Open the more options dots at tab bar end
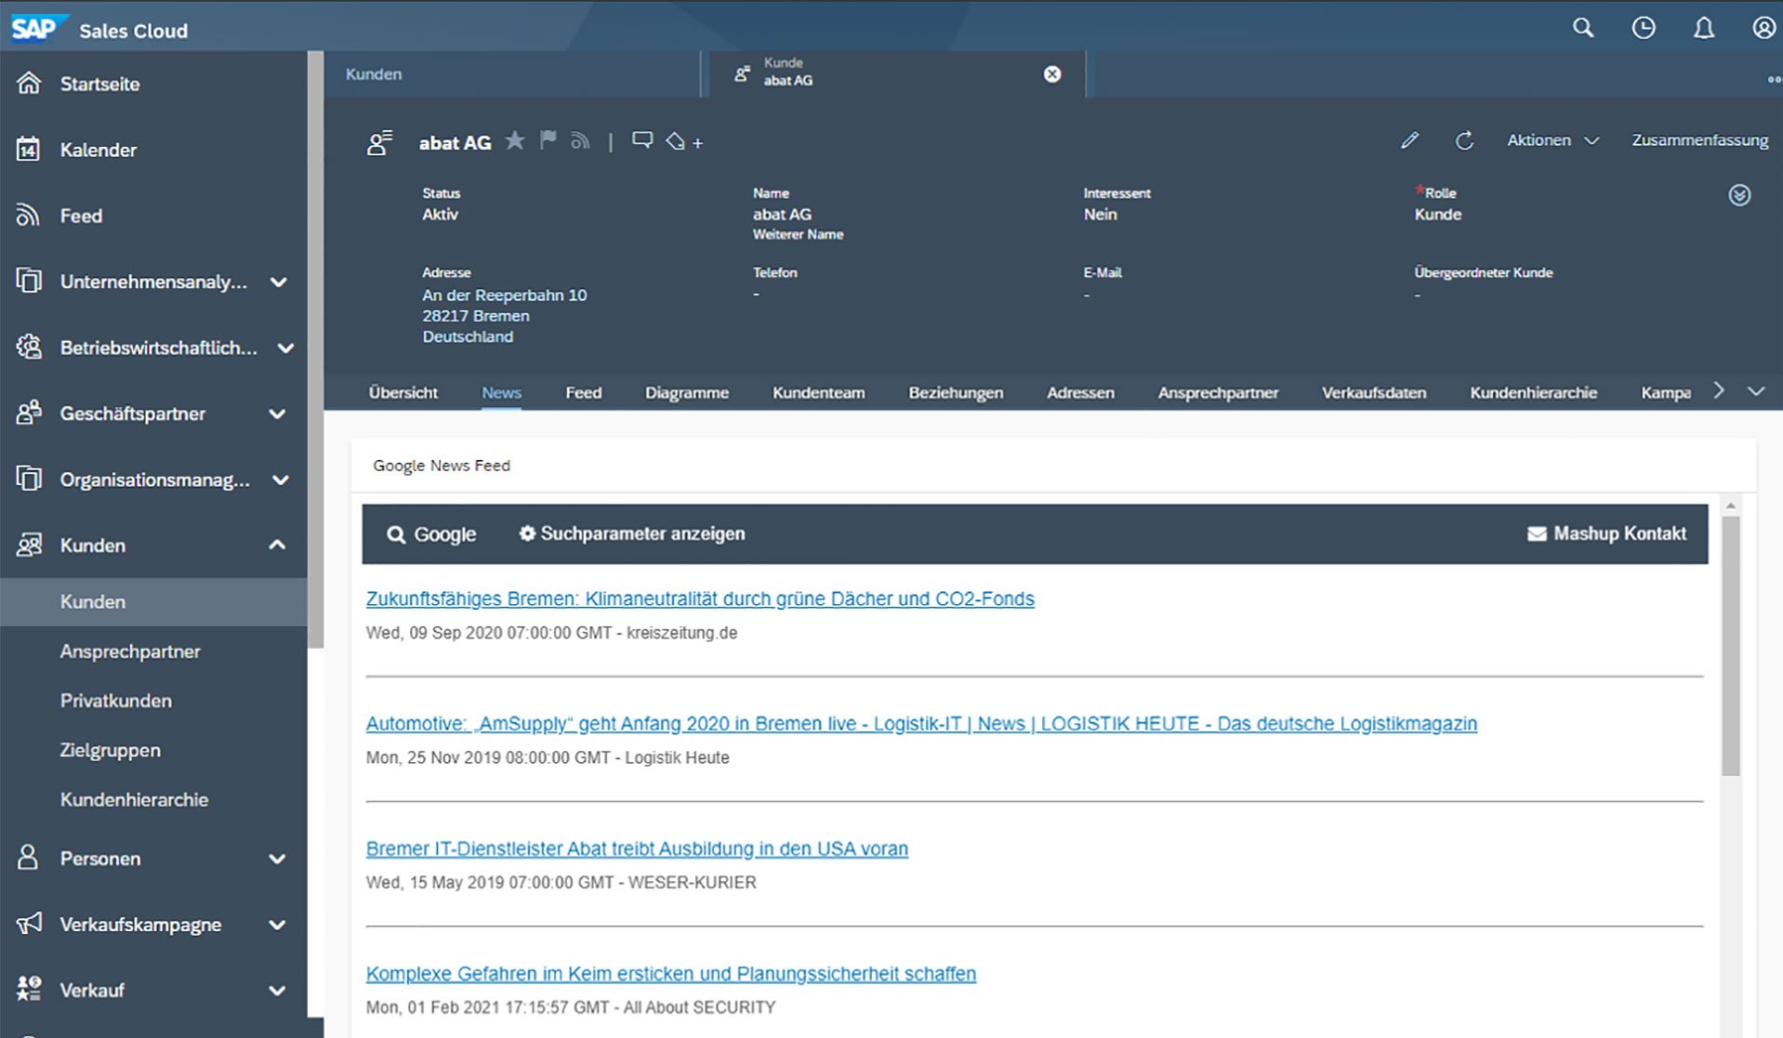The width and height of the screenshot is (1783, 1038). pos(1774,80)
